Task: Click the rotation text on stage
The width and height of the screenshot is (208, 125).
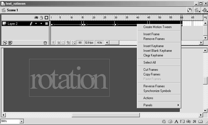Action: tap(69, 78)
